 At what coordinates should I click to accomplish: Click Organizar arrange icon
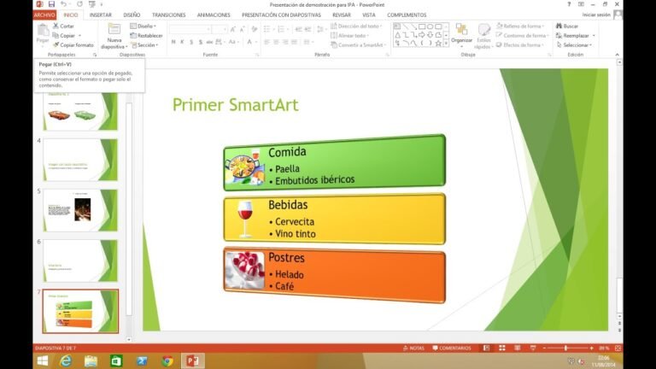461,33
